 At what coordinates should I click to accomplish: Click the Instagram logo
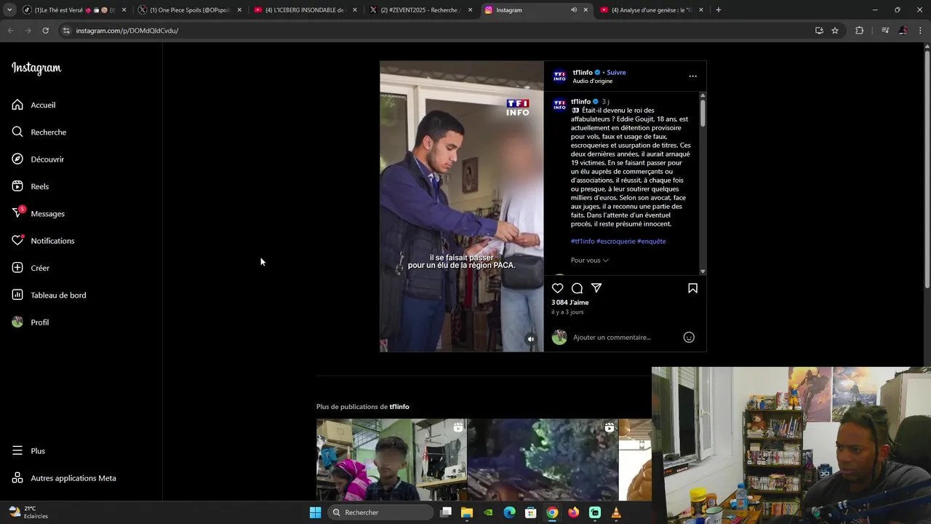coord(36,68)
